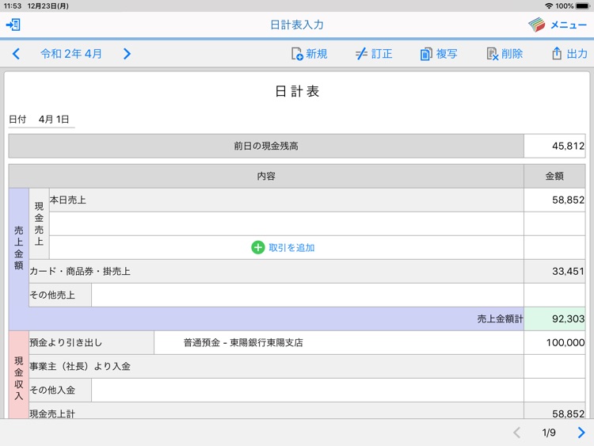Tap the 1/9 page indicator

tap(549, 433)
